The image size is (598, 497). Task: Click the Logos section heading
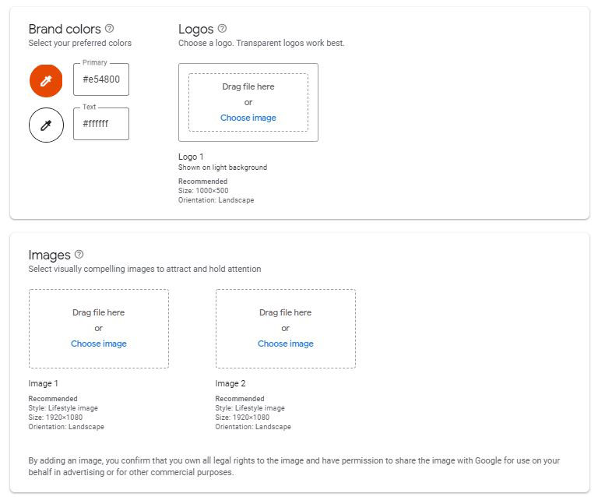(x=195, y=30)
